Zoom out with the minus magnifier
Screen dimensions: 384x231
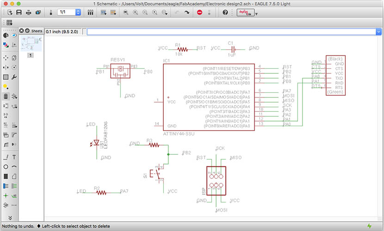click(145, 12)
